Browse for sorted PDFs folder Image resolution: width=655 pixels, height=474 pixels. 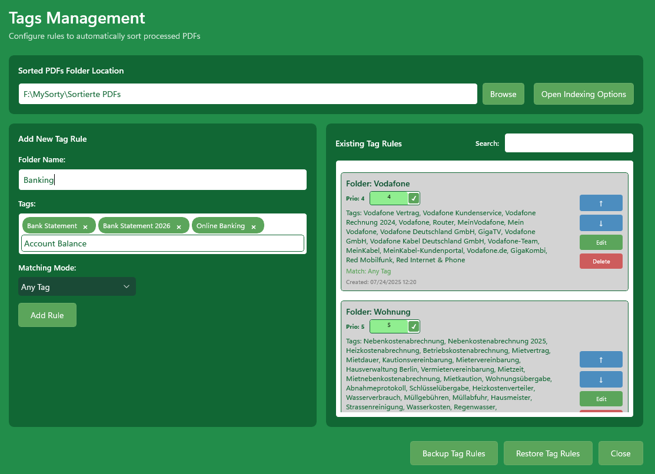click(503, 94)
